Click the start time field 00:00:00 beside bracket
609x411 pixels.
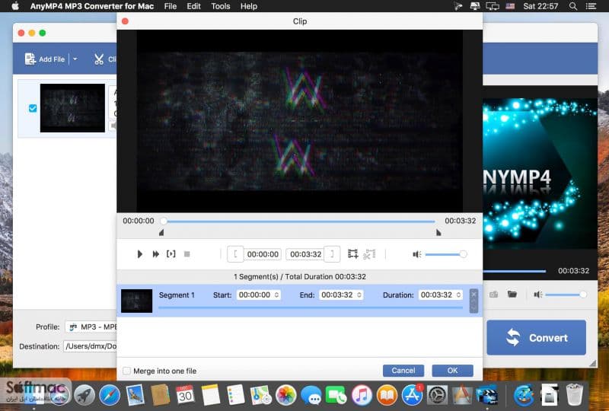tap(263, 254)
